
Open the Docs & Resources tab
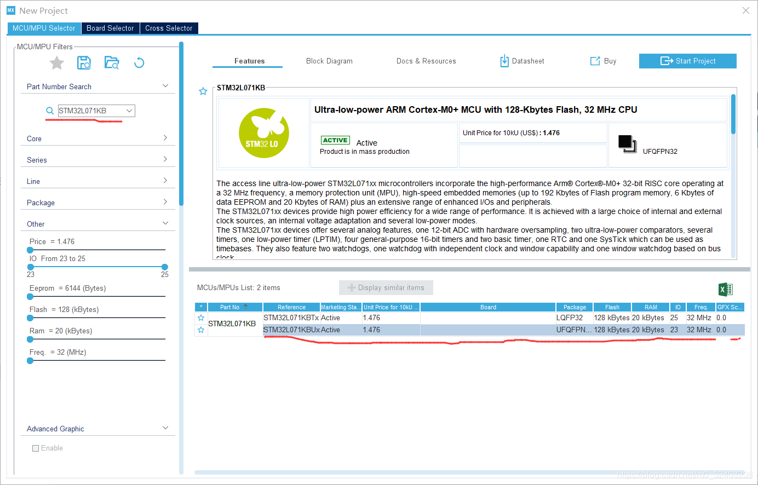pyautogui.click(x=426, y=61)
